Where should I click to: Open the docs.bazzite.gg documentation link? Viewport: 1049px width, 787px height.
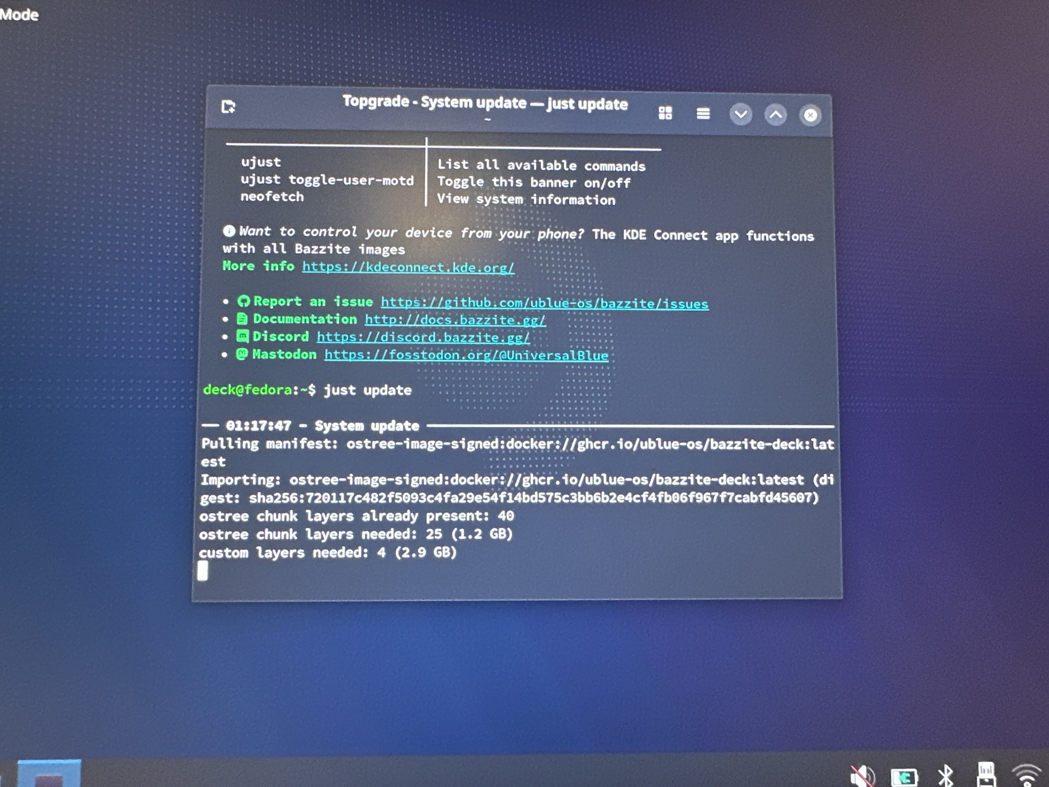(x=455, y=320)
